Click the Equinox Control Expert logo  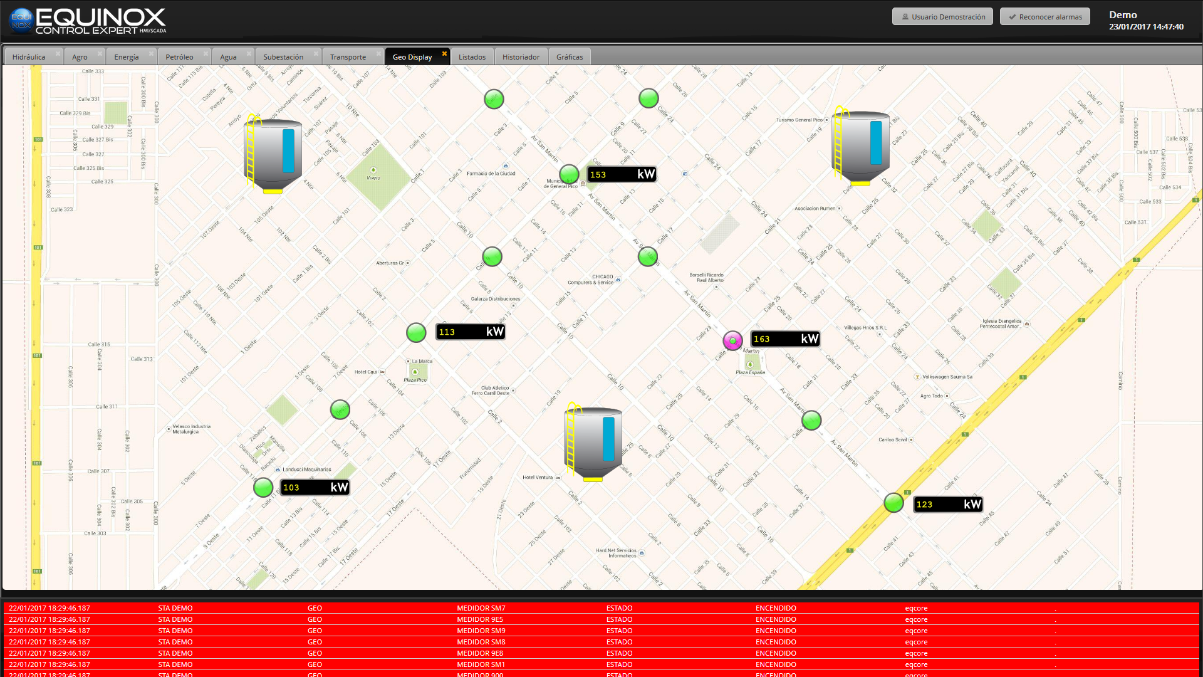88,21
